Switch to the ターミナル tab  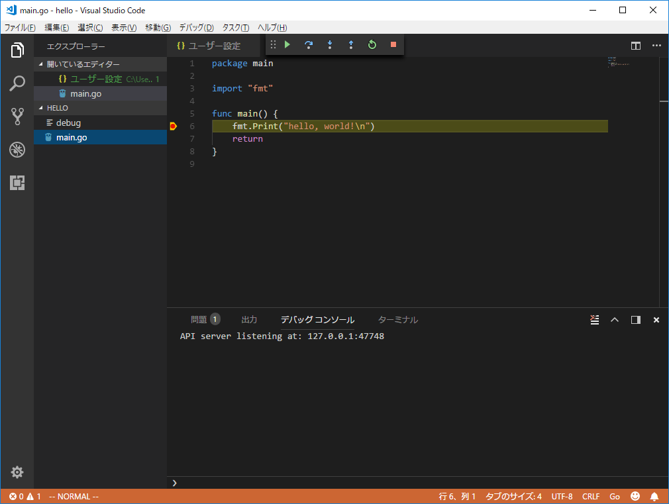tap(397, 319)
